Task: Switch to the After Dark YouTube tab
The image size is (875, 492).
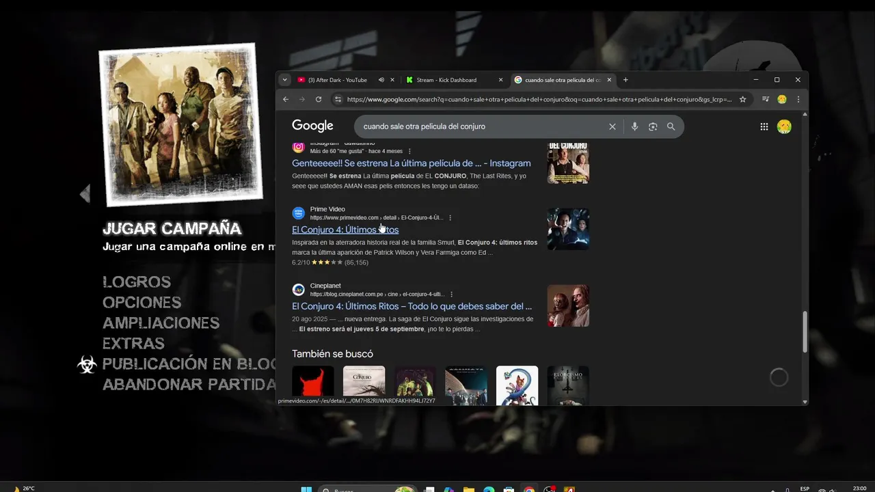Action: coord(338,80)
